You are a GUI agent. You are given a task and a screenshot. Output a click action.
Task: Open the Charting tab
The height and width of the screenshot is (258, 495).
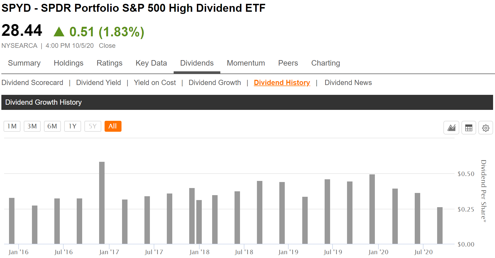pyautogui.click(x=326, y=63)
